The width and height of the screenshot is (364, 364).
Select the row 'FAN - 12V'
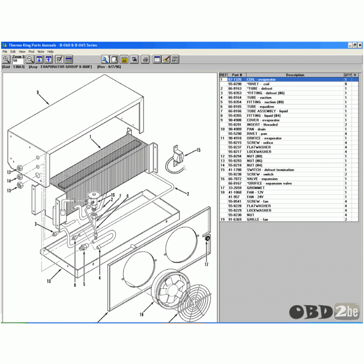click(x=289, y=192)
